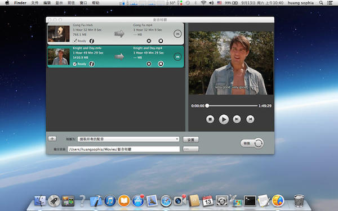Viewport: 338px width, 211px height.
Task: Toggle the convert switch at bottom right
Action: (x=252, y=143)
